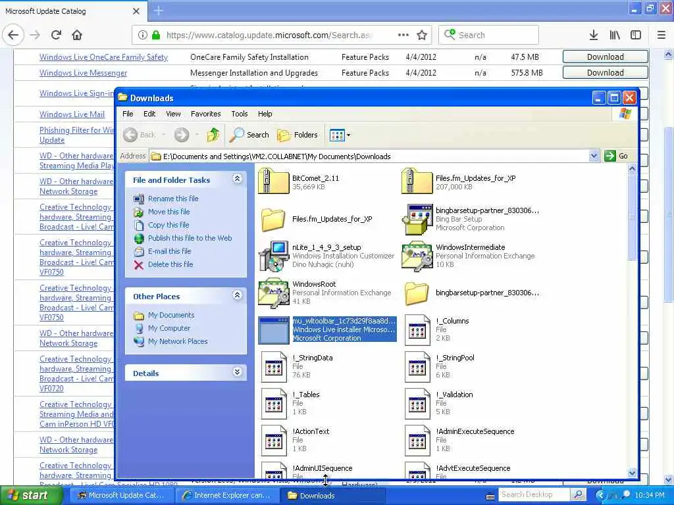Image resolution: width=674 pixels, height=505 pixels.
Task: Switch to Internet Explorer taskbar item
Action: 228,495
